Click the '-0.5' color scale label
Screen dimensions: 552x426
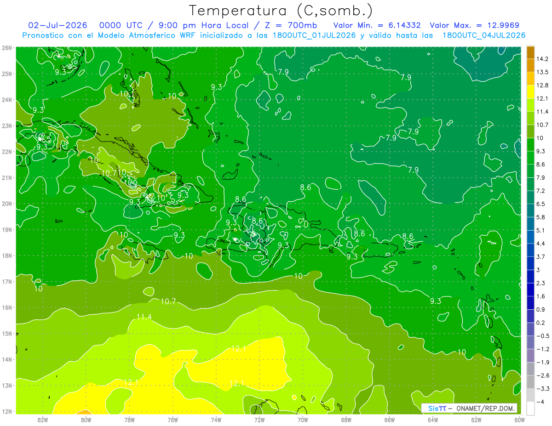click(x=543, y=336)
